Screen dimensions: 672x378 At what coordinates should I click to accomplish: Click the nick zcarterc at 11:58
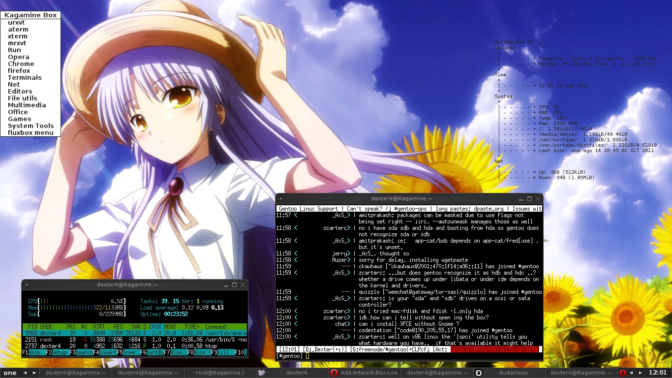336,228
